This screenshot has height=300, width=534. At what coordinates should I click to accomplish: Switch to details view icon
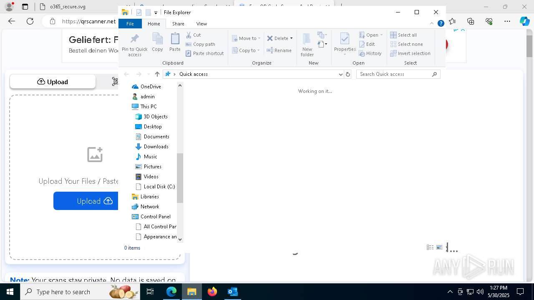[x=430, y=247]
